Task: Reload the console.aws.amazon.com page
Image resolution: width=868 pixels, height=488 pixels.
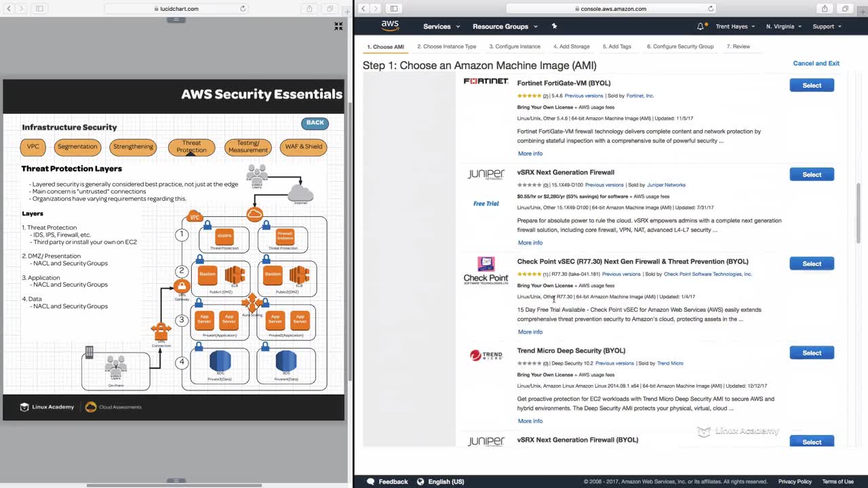Action: click(711, 9)
